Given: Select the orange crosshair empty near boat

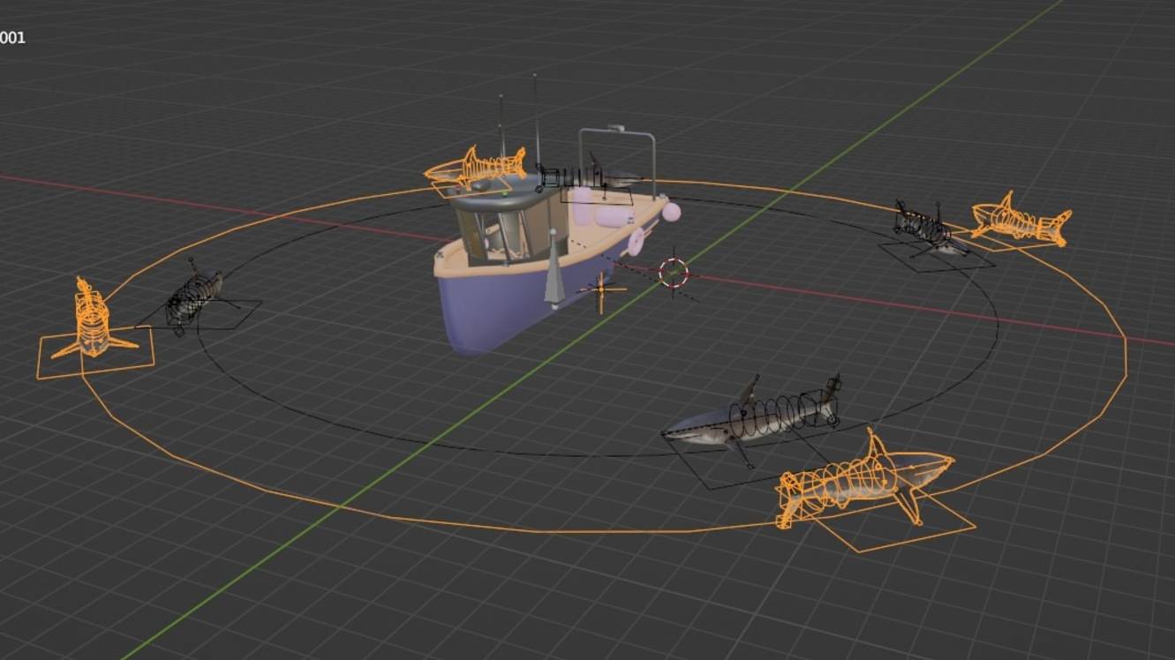Looking at the screenshot, I should (601, 291).
